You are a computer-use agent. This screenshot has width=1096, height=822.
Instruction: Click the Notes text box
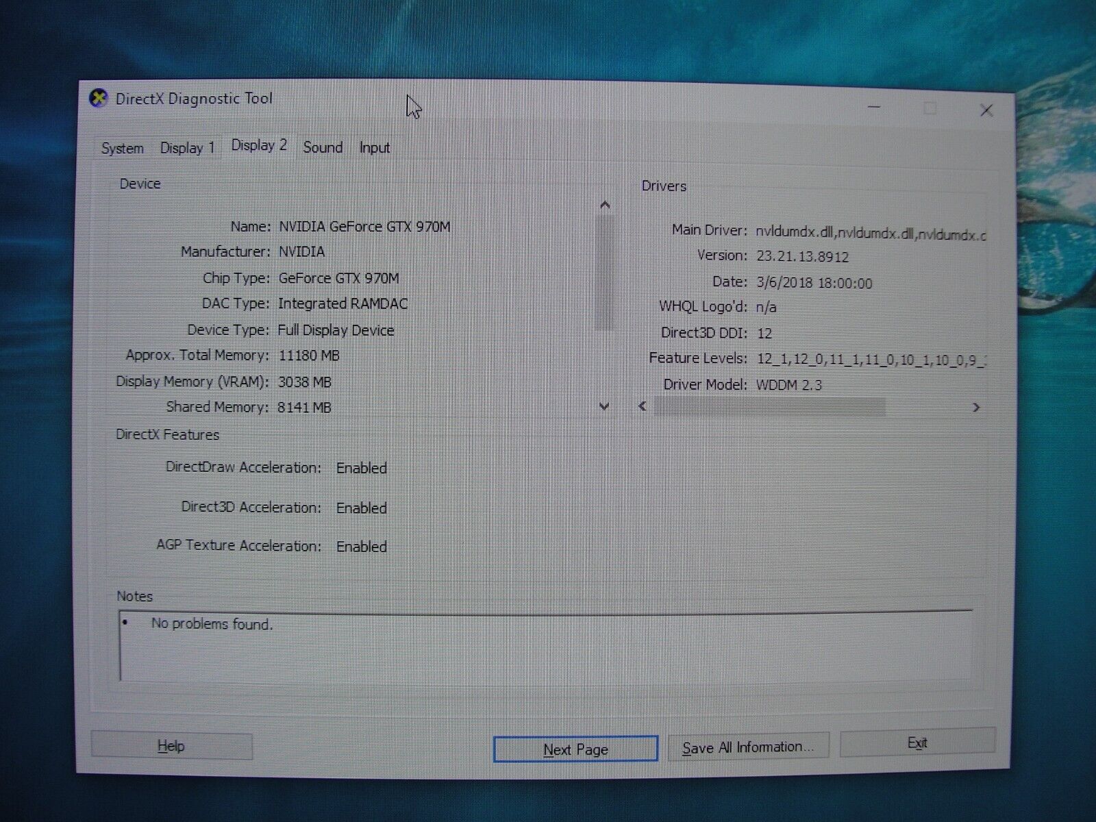pyautogui.click(x=546, y=645)
